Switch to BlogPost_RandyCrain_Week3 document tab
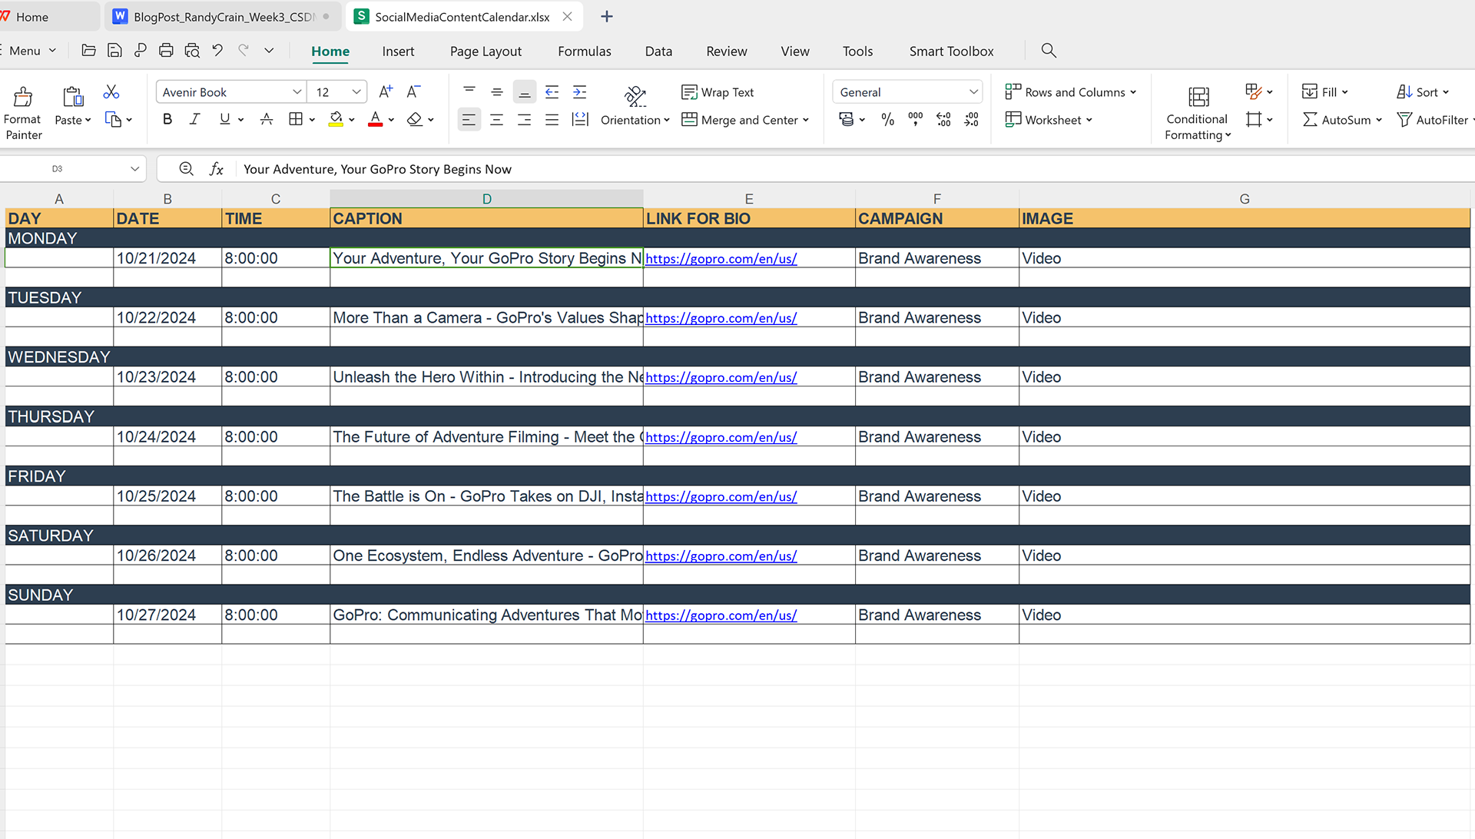Image resolution: width=1475 pixels, height=839 pixels. 224,16
